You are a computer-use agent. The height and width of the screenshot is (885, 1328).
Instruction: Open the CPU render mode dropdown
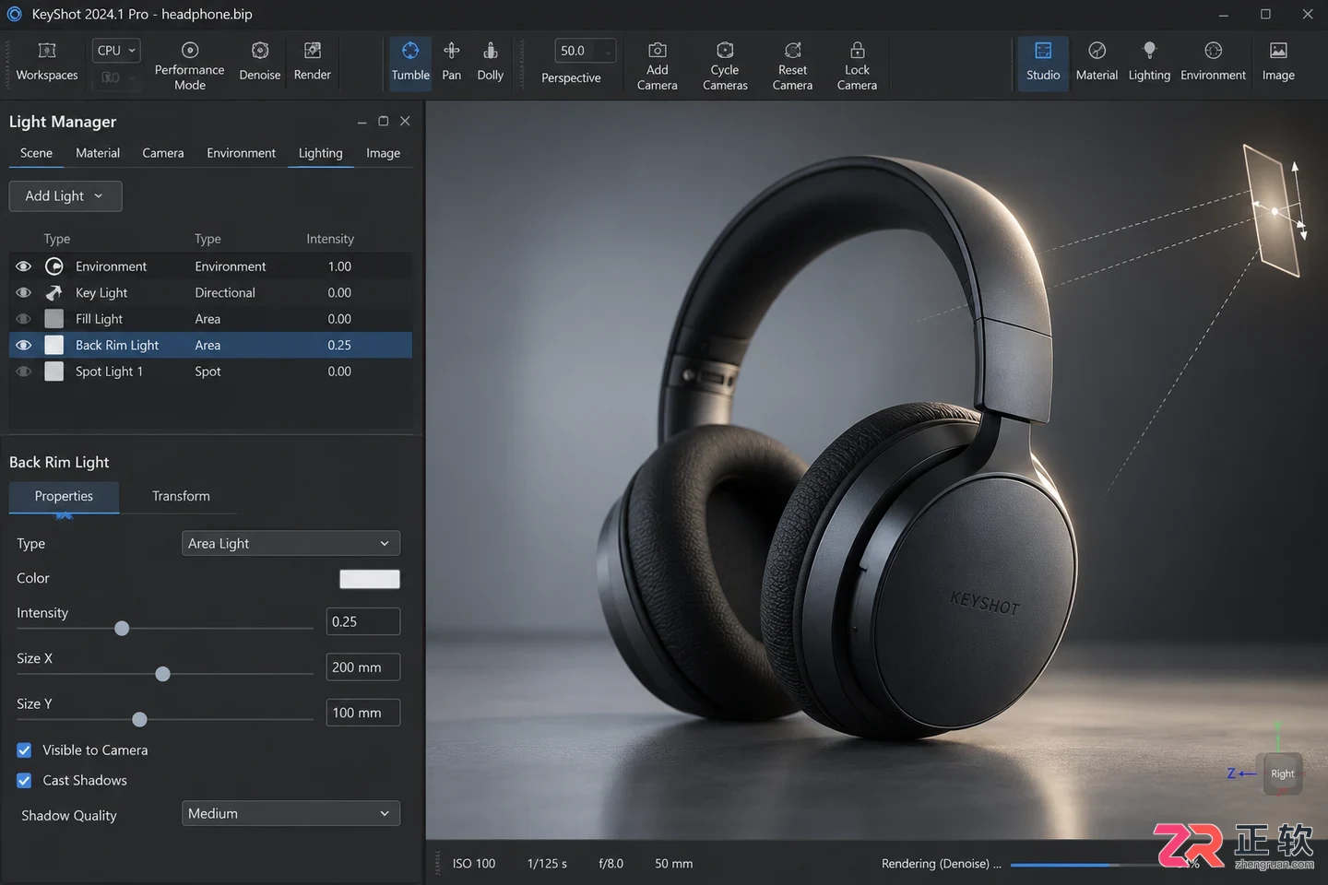116,51
